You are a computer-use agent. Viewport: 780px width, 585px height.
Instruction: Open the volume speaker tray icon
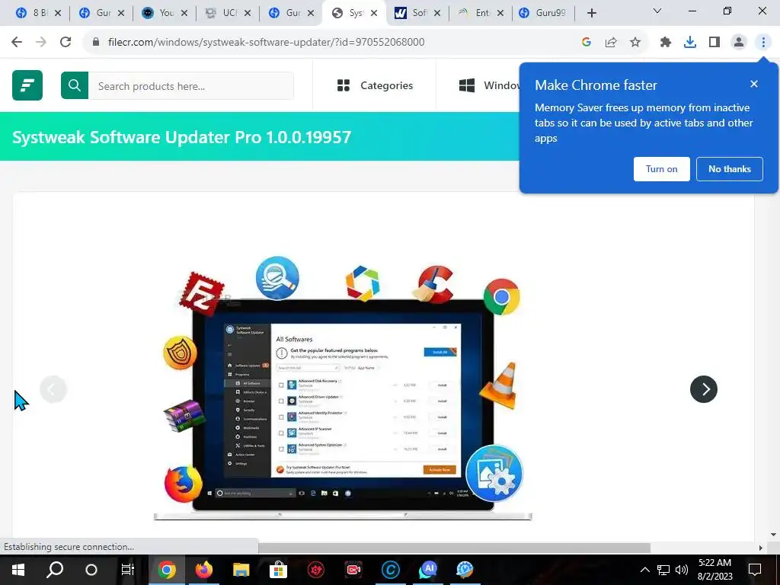682,570
